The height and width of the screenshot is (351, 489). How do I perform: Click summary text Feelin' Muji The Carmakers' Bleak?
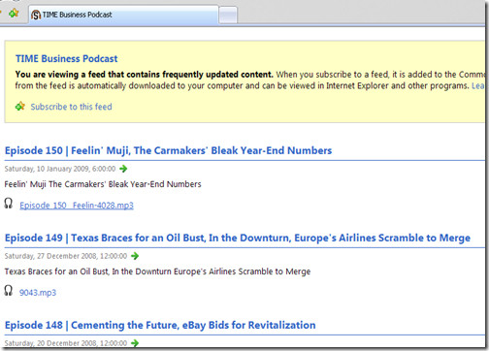coord(103,184)
